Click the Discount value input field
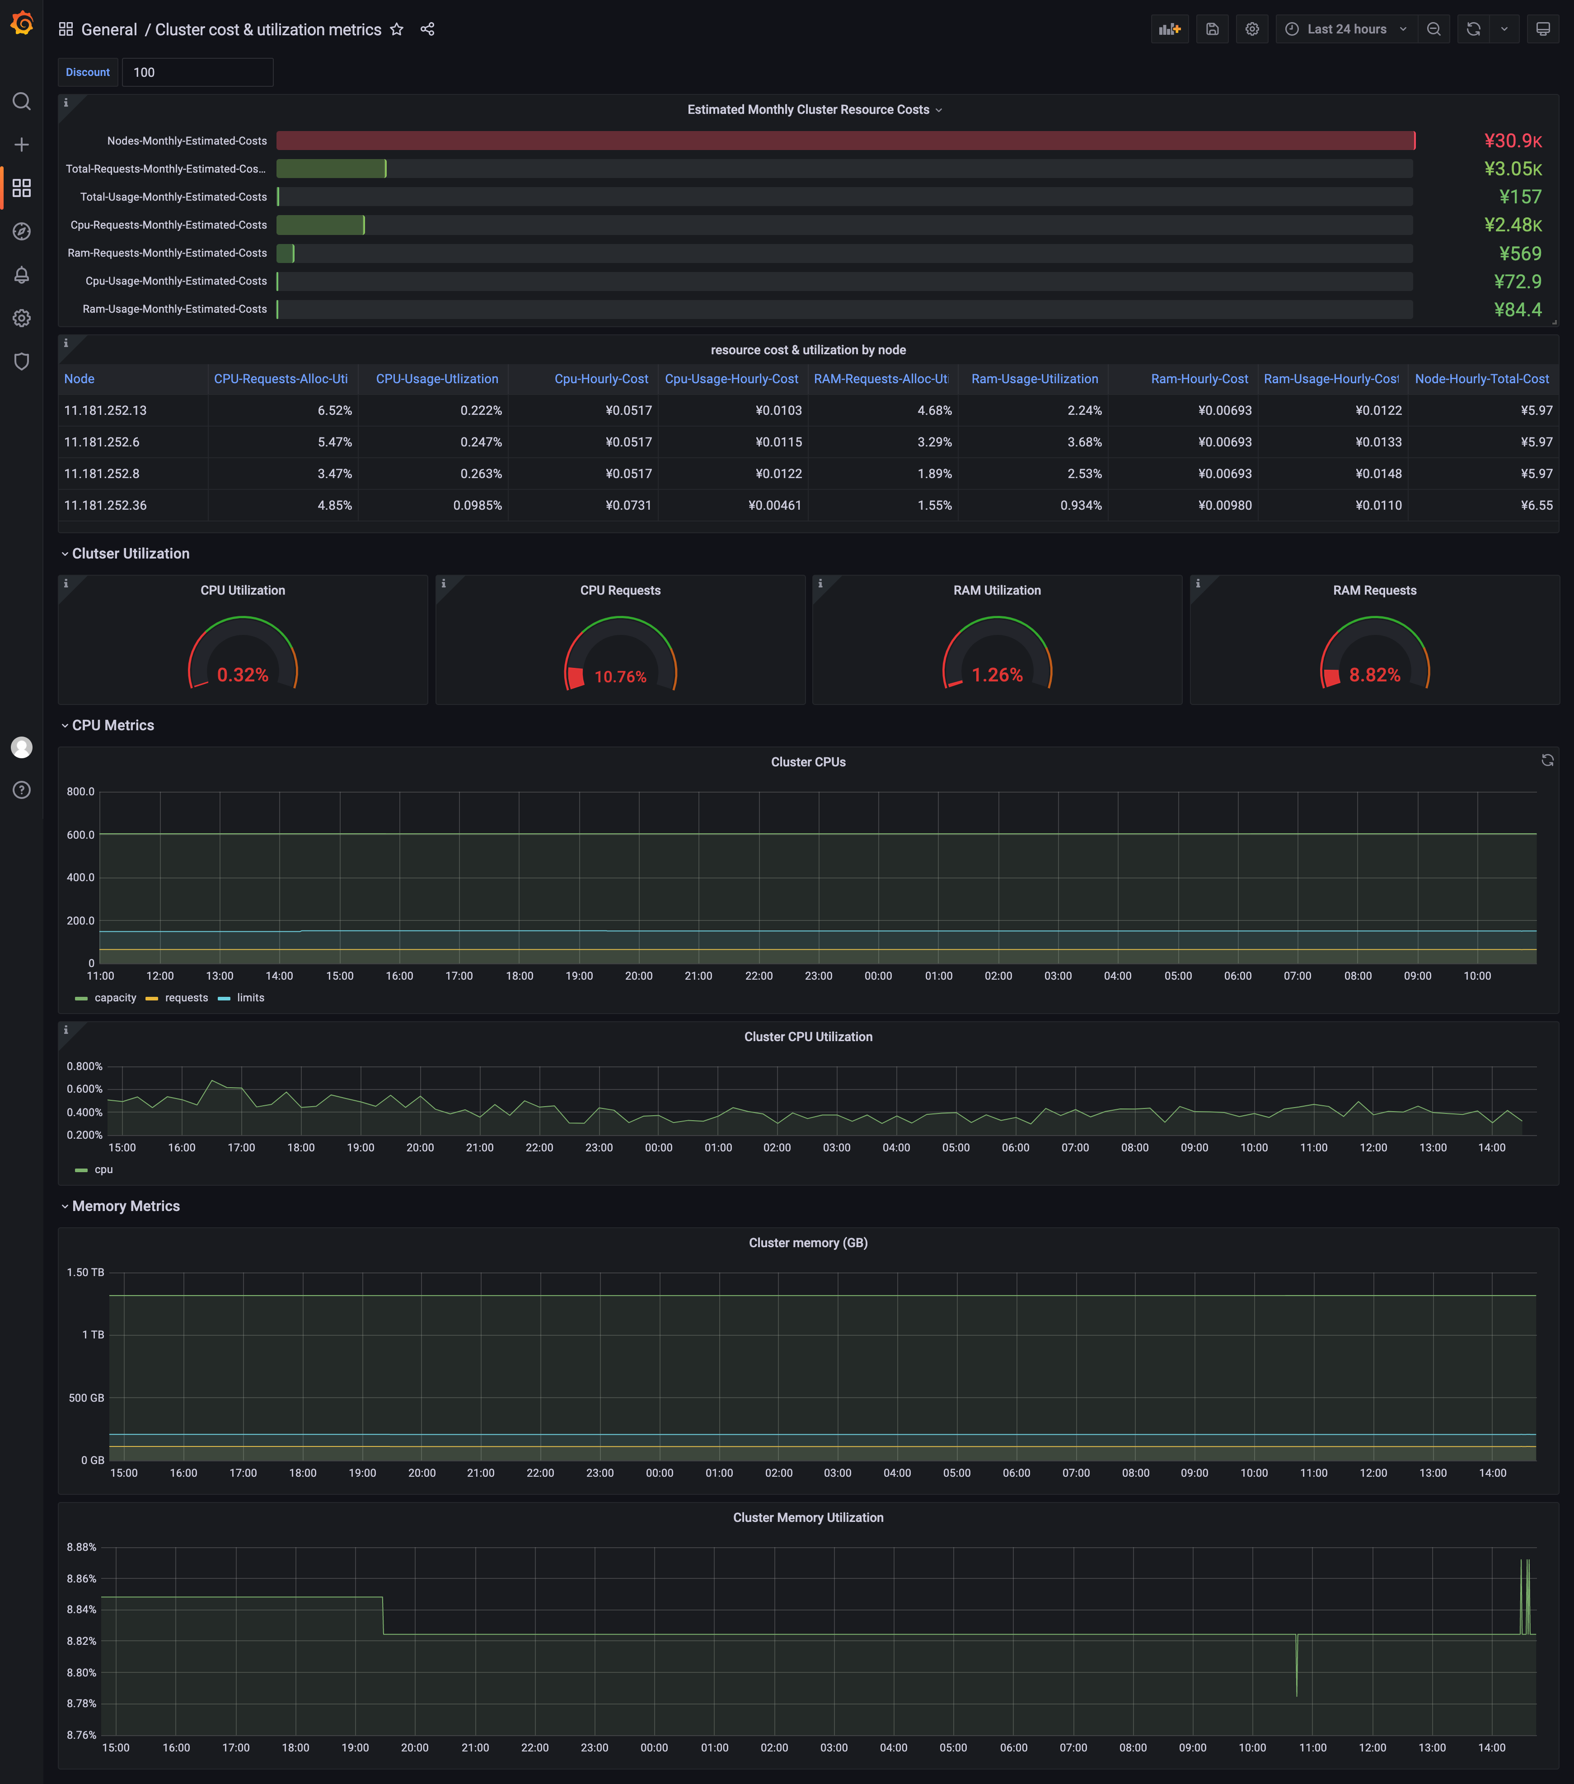Image resolution: width=1574 pixels, height=1784 pixels. [x=197, y=72]
